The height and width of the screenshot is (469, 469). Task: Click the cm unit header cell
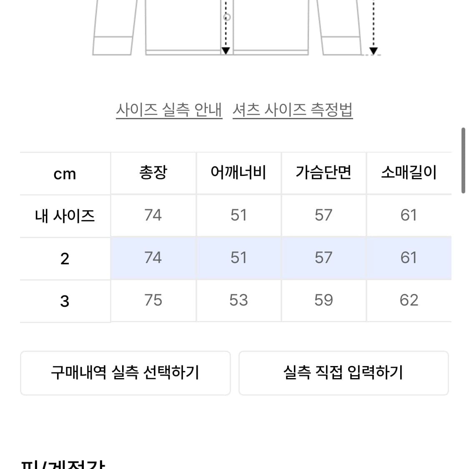pyautogui.click(x=65, y=174)
